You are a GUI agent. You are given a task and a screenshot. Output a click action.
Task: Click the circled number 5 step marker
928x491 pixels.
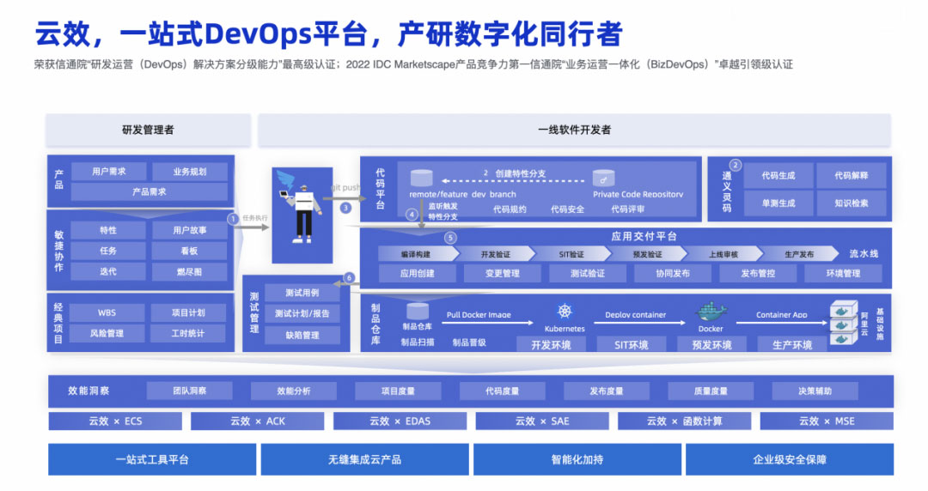point(450,238)
